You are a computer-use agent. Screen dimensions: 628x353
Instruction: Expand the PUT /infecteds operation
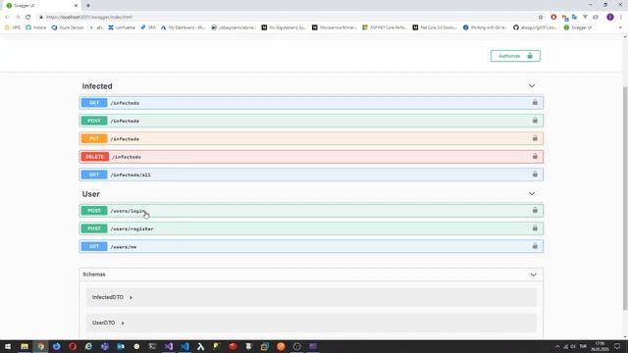click(x=311, y=139)
